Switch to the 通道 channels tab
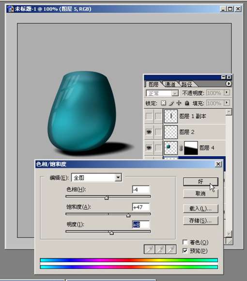The height and width of the screenshot is (281, 247). [170, 84]
